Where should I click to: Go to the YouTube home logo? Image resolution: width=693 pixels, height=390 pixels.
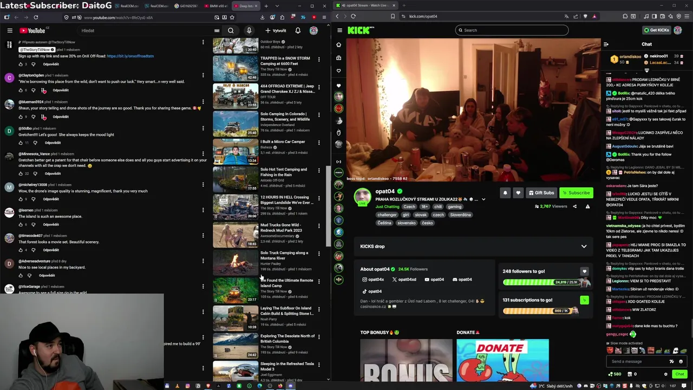point(33,31)
